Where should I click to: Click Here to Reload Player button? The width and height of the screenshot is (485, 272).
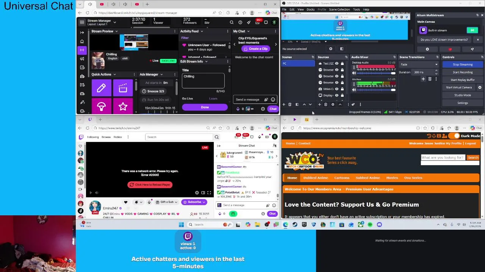tap(150, 185)
